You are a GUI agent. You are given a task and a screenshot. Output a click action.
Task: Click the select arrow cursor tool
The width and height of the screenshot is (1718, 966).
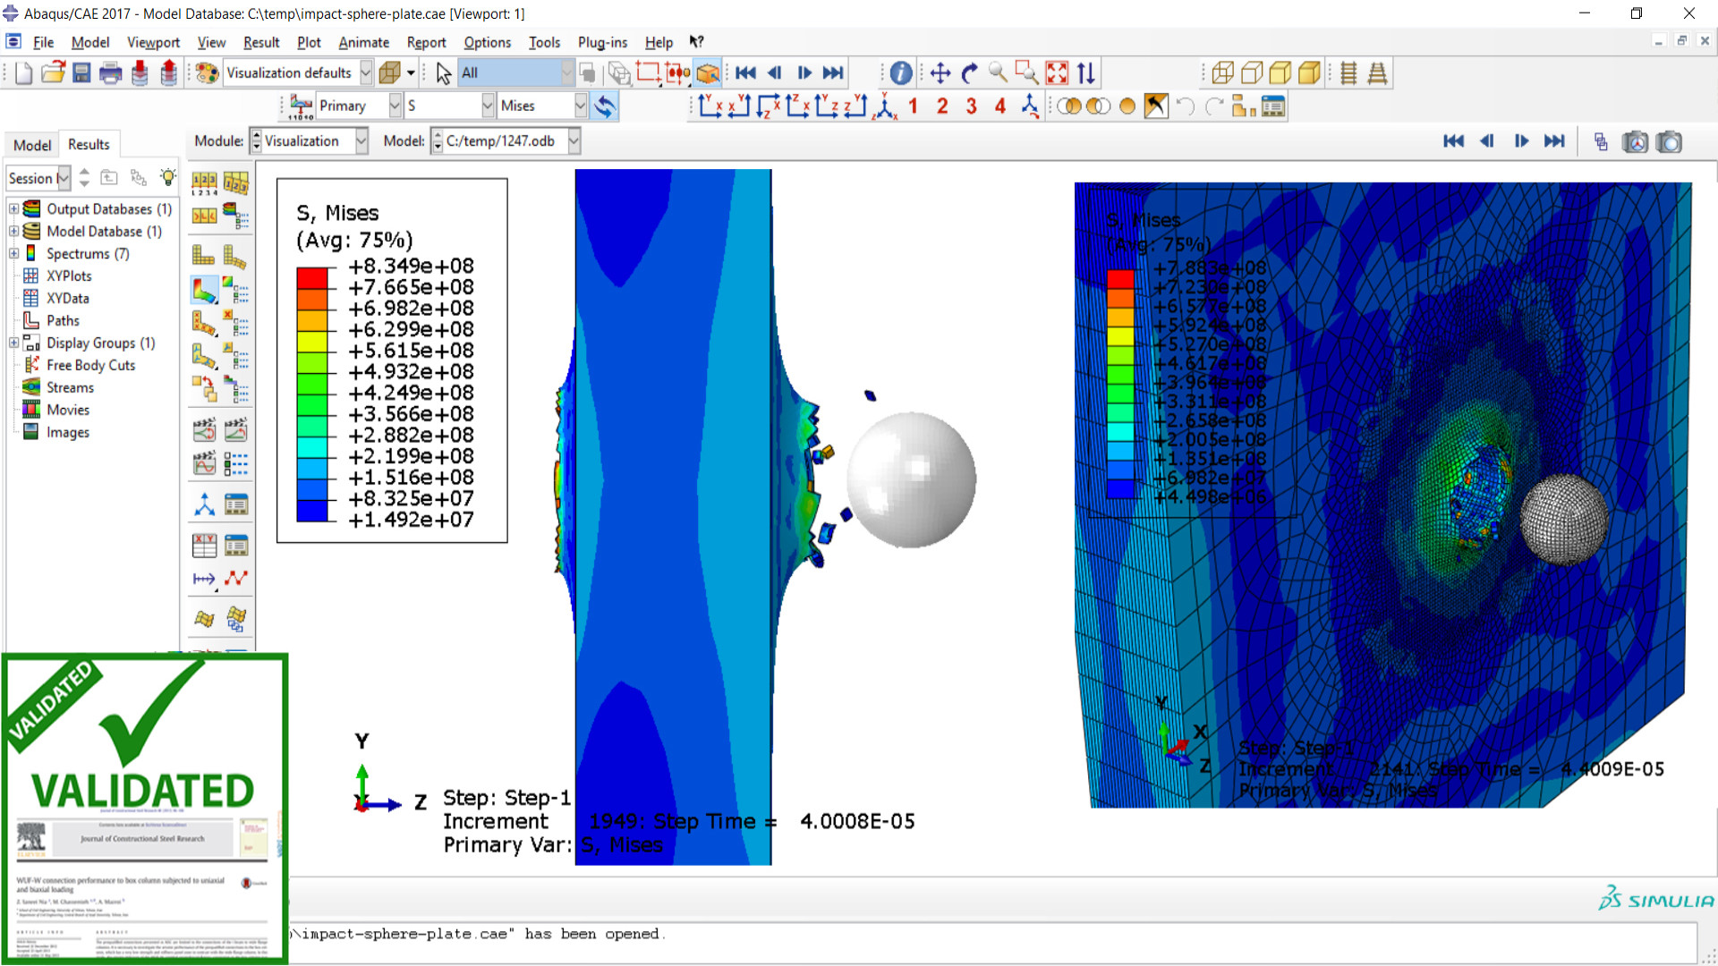point(443,73)
